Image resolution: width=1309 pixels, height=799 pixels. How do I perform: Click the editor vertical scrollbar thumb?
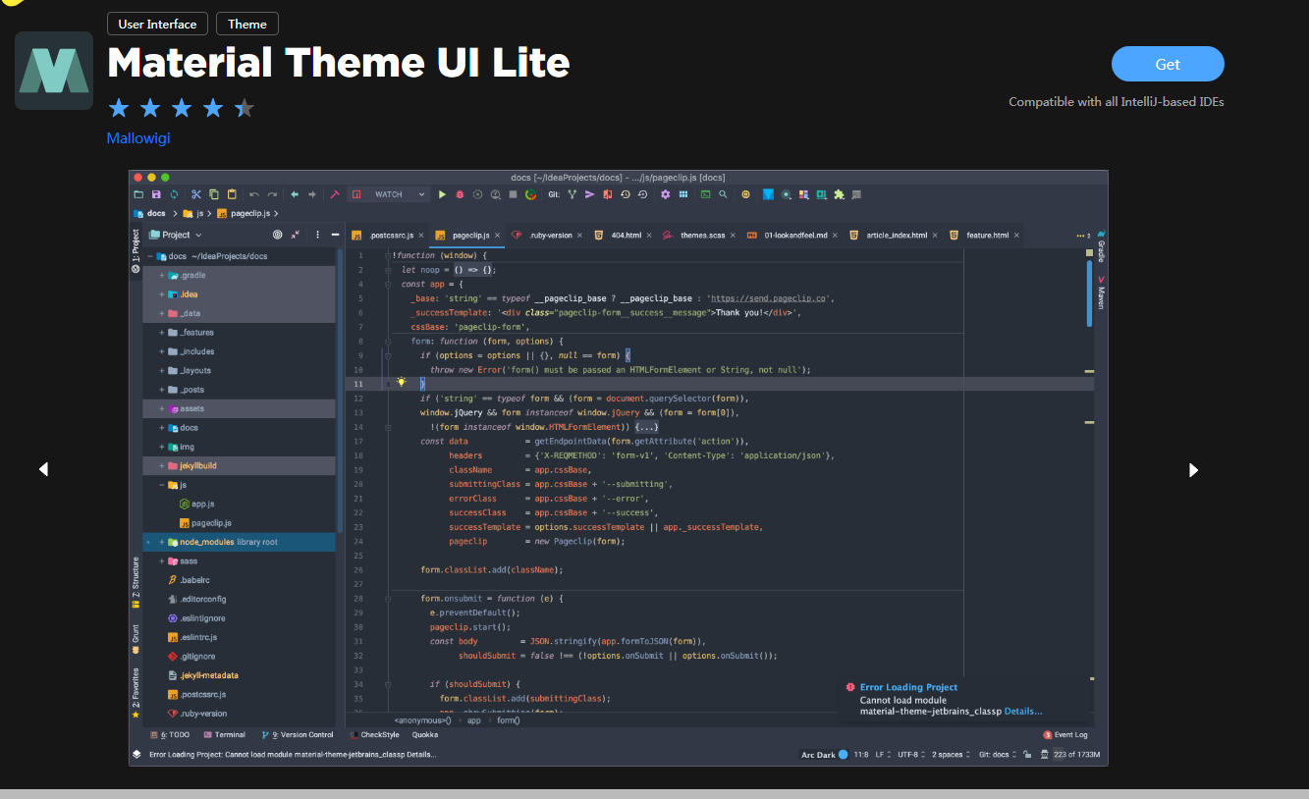pyautogui.click(x=1089, y=294)
